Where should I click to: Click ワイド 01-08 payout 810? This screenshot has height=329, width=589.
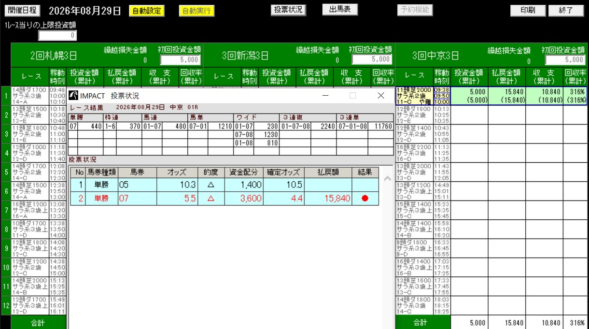pos(272,143)
